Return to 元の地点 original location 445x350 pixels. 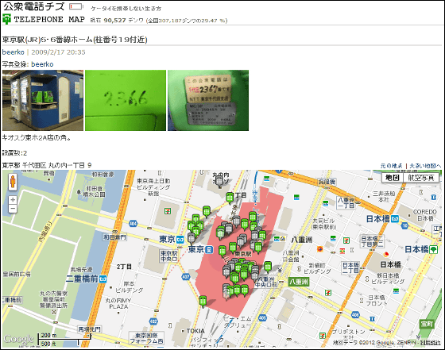click(x=391, y=166)
